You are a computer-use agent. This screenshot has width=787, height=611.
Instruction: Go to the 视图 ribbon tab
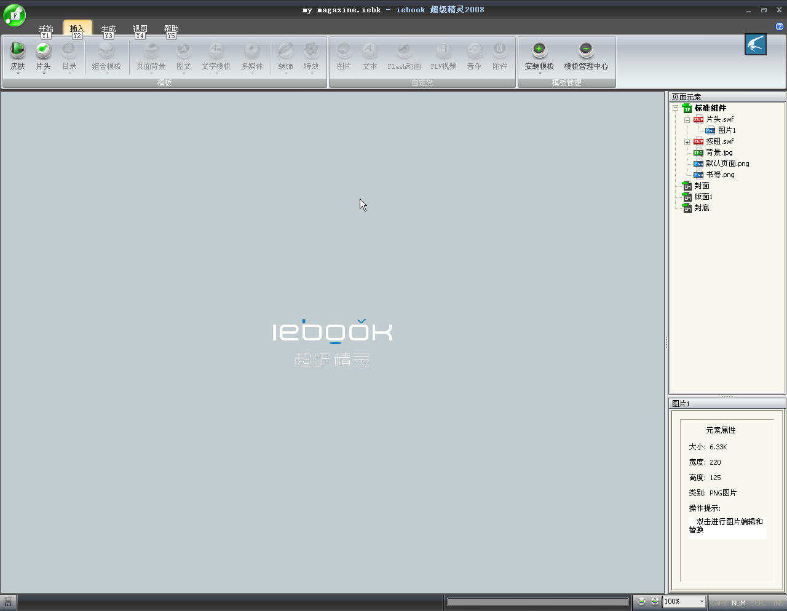(140, 29)
